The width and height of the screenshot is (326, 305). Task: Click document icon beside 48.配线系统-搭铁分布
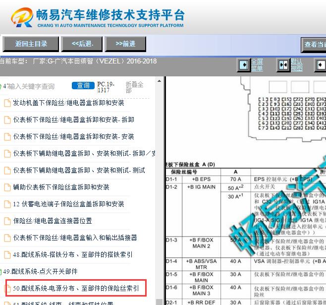click(x=7, y=254)
